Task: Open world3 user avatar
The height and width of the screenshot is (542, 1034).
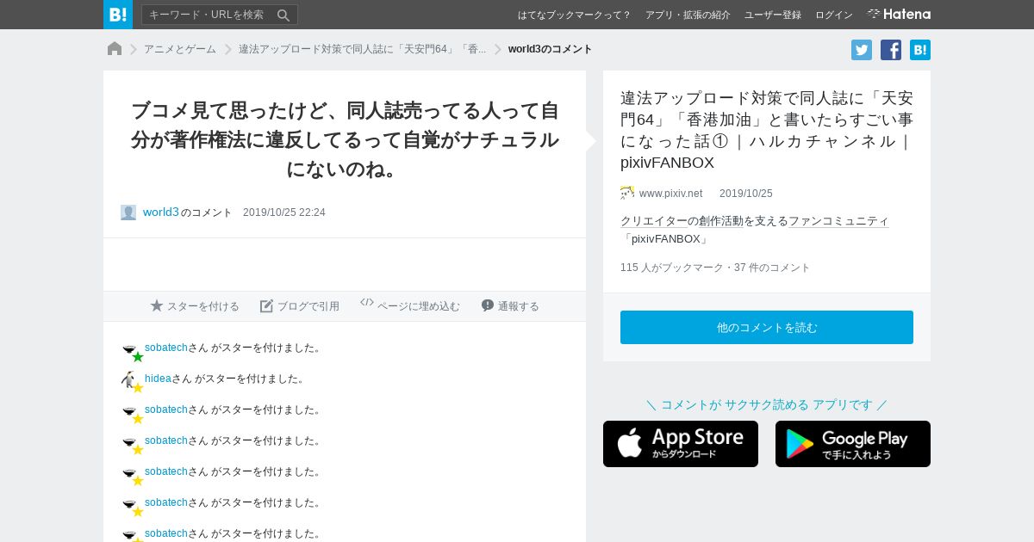Action: pyautogui.click(x=128, y=212)
